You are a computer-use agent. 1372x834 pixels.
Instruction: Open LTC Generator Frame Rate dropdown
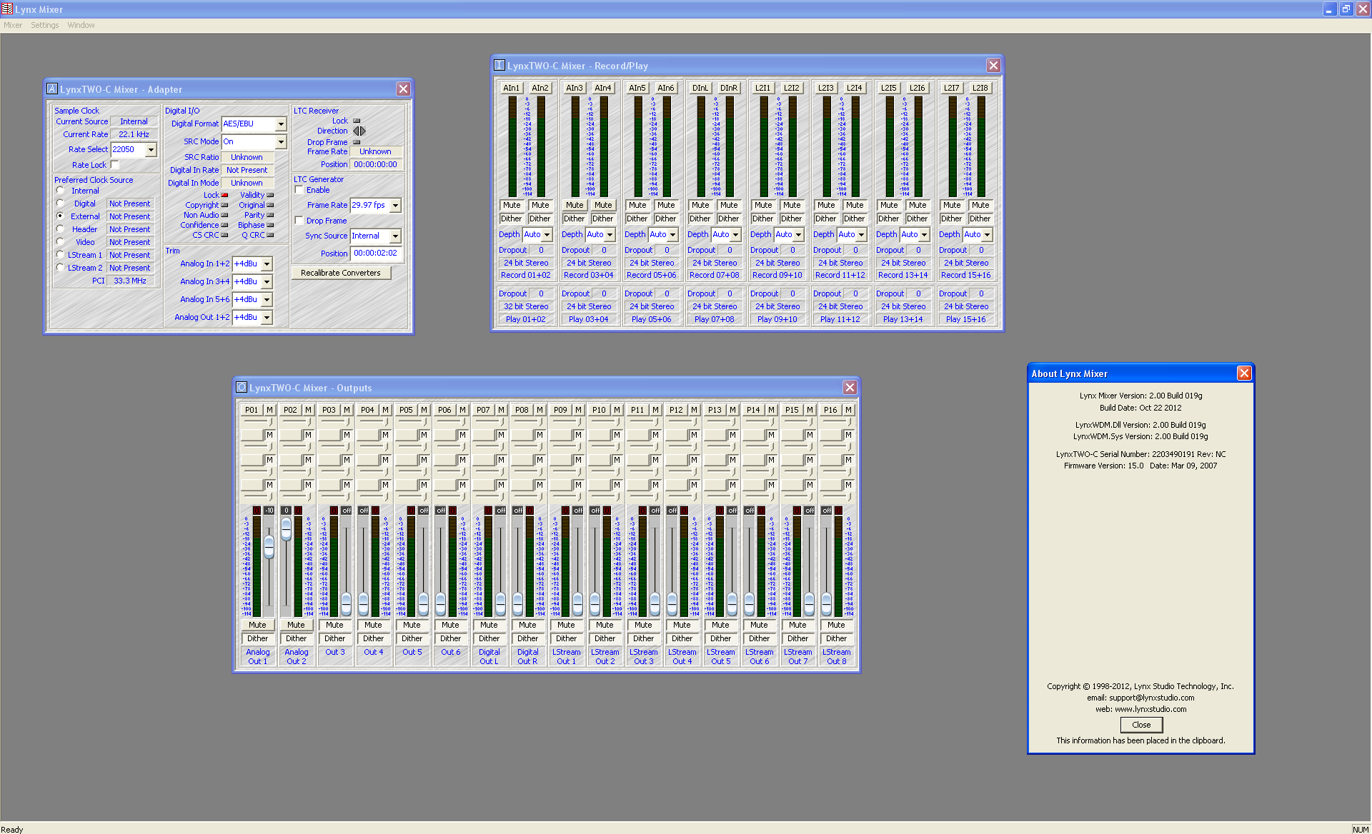pos(395,206)
